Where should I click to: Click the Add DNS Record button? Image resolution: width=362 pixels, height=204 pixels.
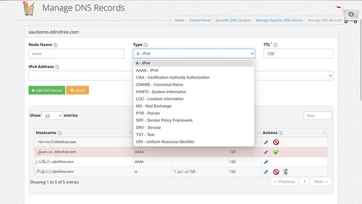47,90
